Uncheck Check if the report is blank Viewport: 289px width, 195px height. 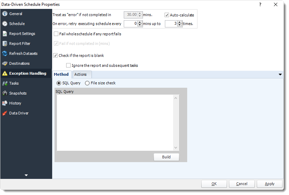[x=56, y=56]
